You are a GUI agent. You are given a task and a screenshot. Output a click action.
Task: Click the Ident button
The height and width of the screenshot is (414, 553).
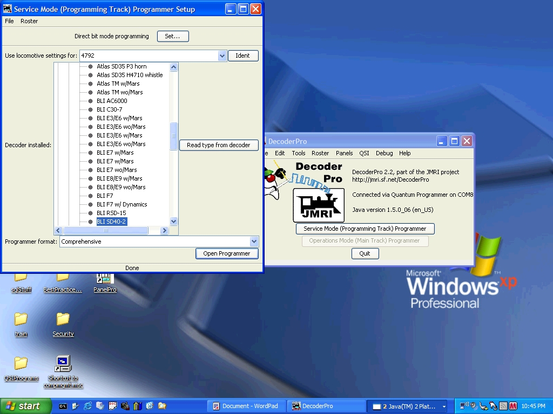(x=243, y=56)
